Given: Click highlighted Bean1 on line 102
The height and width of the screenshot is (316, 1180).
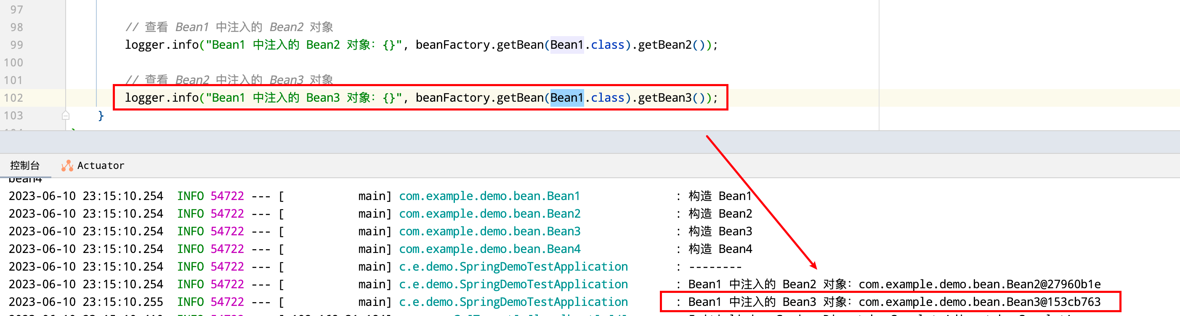Looking at the screenshot, I should (x=566, y=98).
